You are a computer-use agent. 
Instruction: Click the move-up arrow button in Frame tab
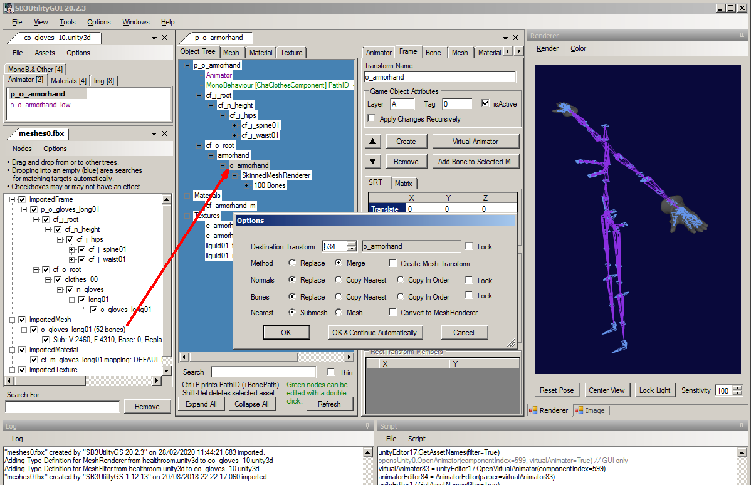pos(372,141)
